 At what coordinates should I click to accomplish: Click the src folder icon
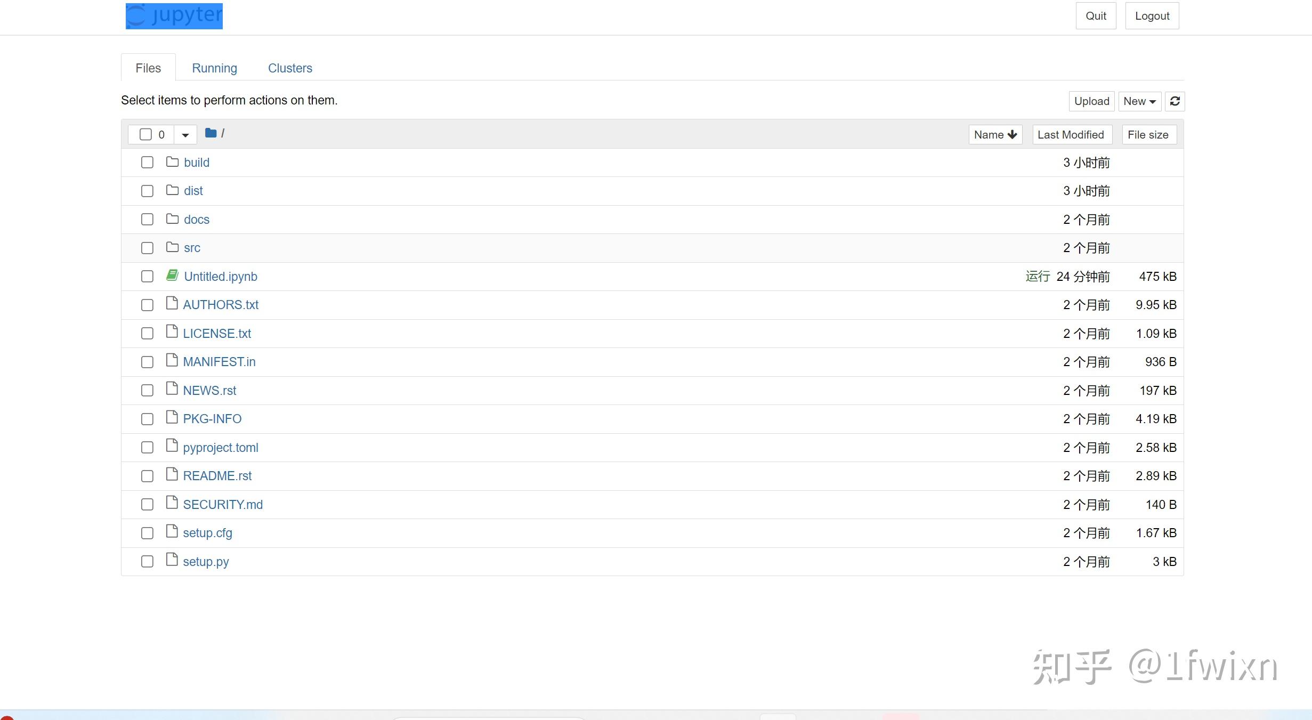pos(172,247)
